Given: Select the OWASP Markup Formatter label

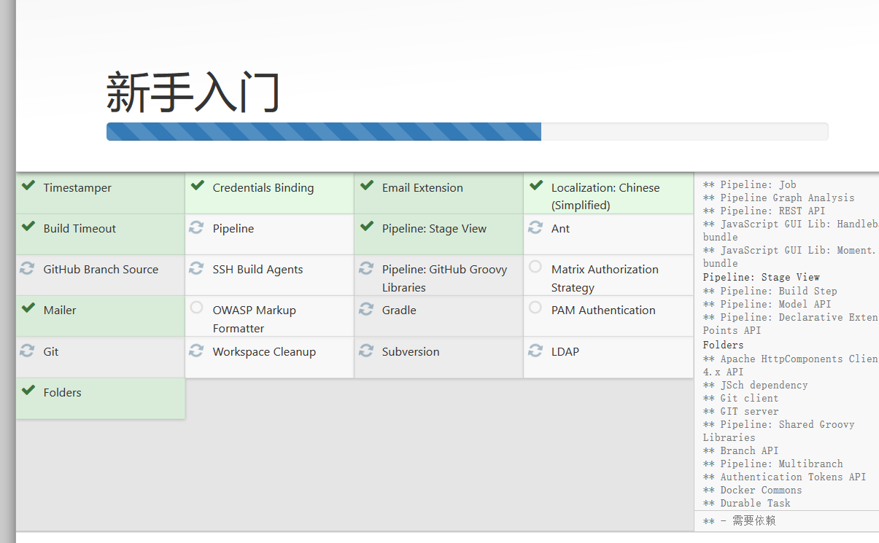Looking at the screenshot, I should pos(255,319).
